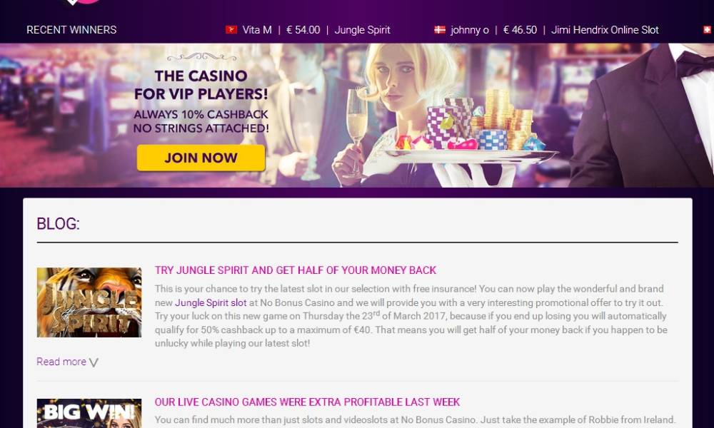Open the Live Casino Games blog headline
714x428 pixels.
(307, 402)
